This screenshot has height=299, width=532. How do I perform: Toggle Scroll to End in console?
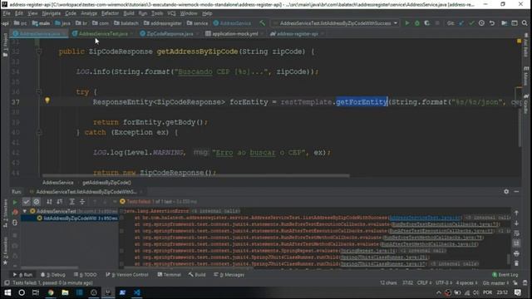[516, 243]
